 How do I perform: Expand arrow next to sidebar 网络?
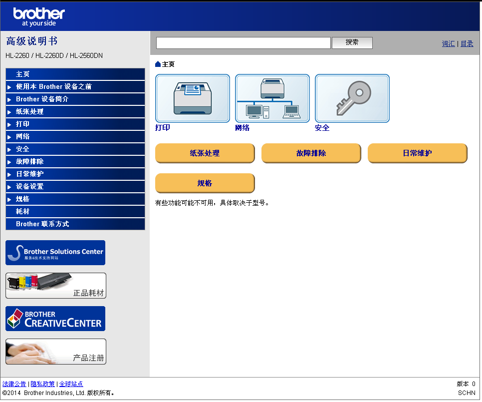point(9,137)
